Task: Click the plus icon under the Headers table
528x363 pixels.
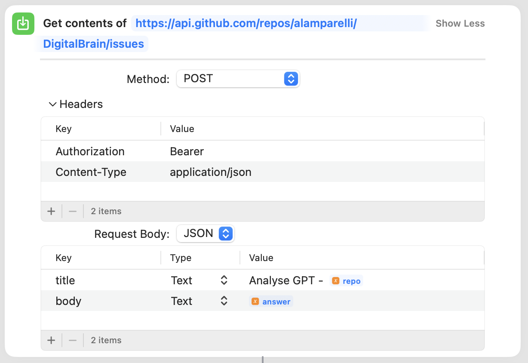Action: pos(51,211)
